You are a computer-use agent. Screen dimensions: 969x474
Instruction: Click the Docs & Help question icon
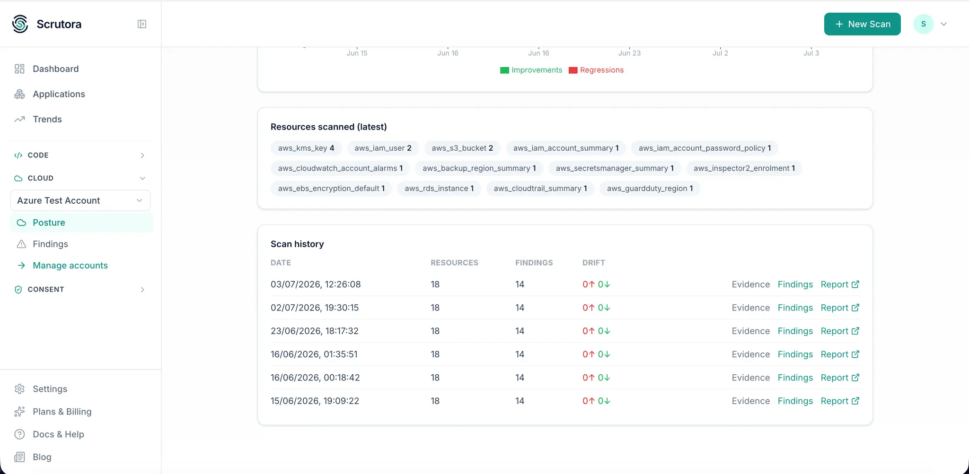pos(19,434)
